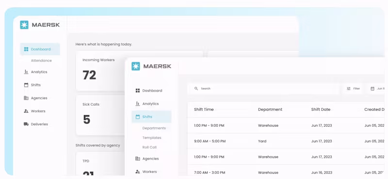Click the Workers people icon in the back window
388x179 pixels.
click(26, 111)
